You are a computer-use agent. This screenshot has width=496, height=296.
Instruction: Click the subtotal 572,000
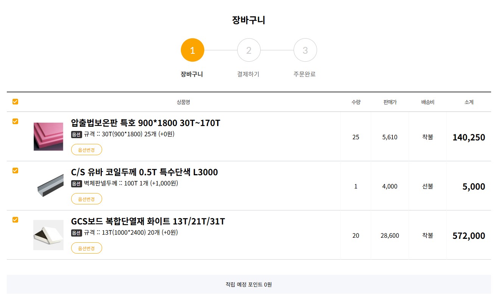[469, 236]
